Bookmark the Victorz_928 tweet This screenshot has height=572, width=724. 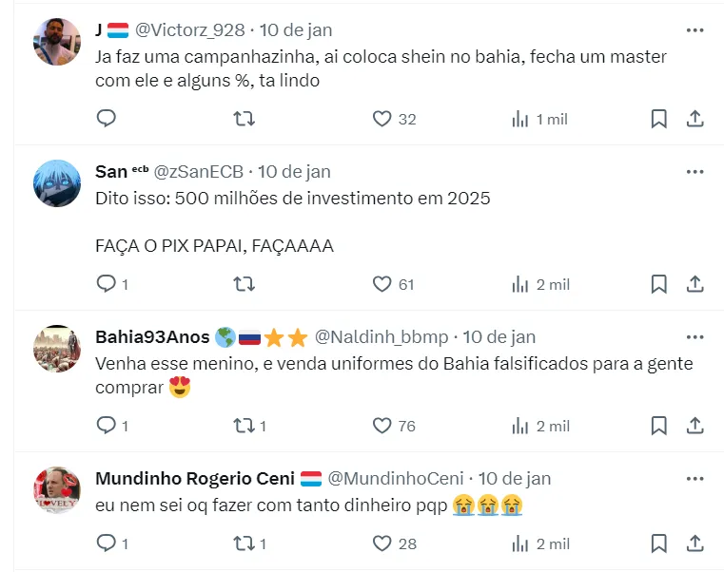658,119
